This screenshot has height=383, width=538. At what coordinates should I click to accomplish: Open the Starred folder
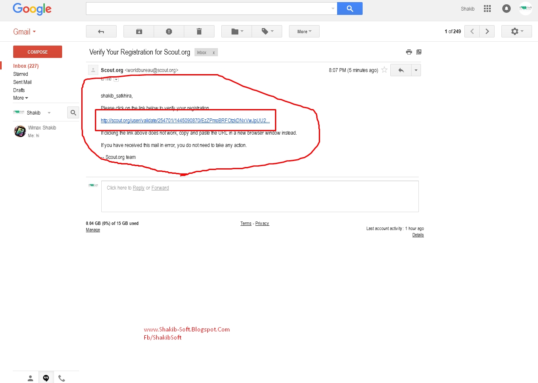20,74
